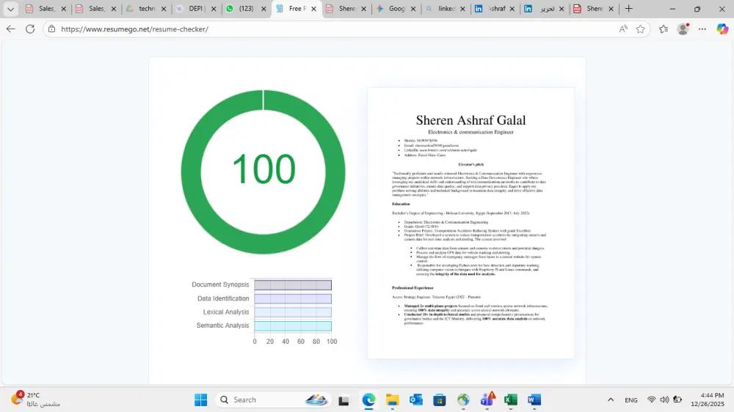Open the browser profile avatar
734x412 pixels.
tap(683, 29)
